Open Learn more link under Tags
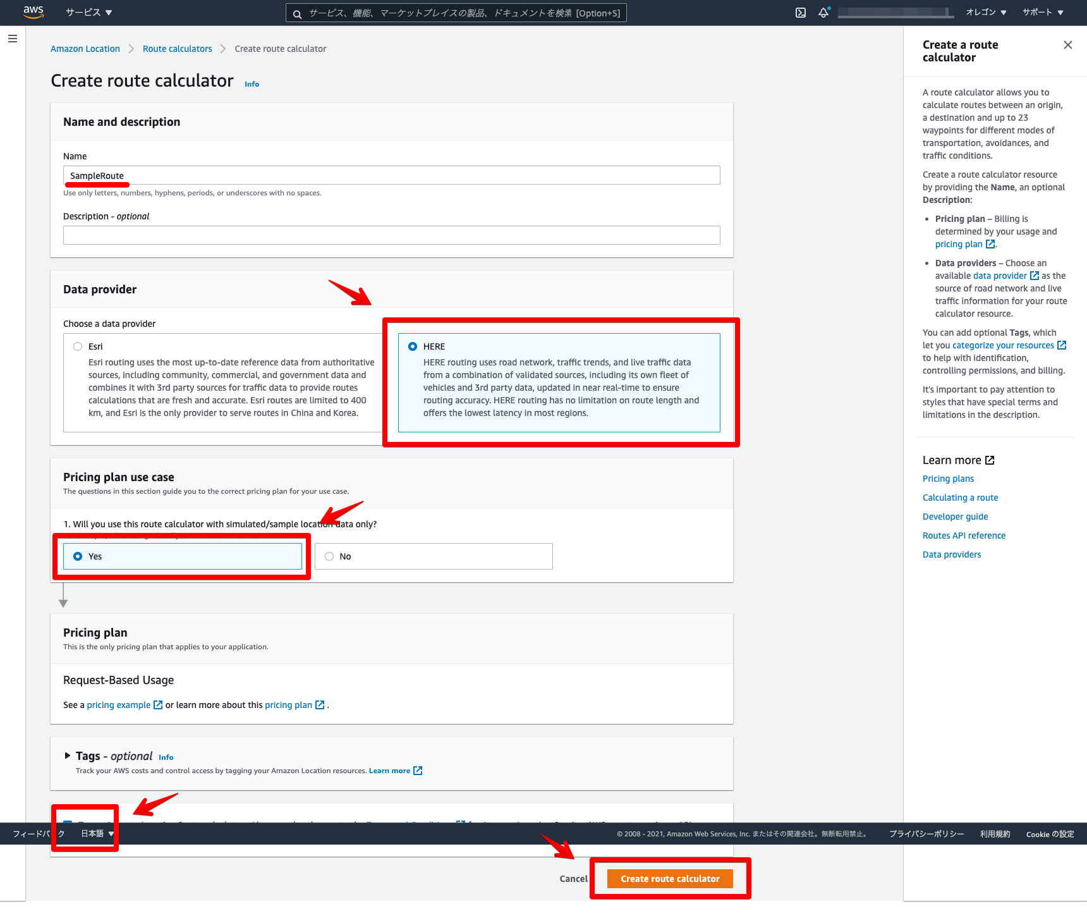This screenshot has height=923, width=1087. pos(389,771)
